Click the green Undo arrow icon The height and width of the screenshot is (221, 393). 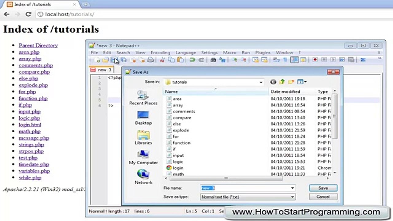coord(192,60)
